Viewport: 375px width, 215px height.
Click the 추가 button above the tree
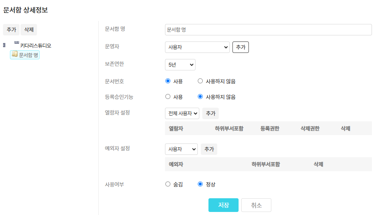tap(11, 30)
